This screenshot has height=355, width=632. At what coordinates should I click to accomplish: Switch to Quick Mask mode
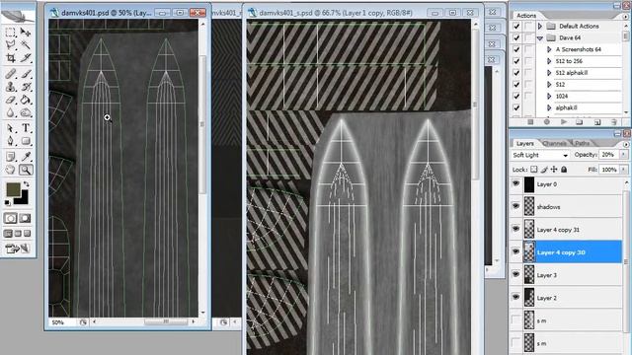click(x=25, y=219)
